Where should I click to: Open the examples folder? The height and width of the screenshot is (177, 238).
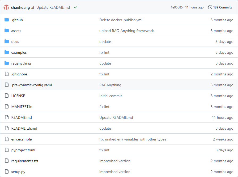tap(19, 52)
